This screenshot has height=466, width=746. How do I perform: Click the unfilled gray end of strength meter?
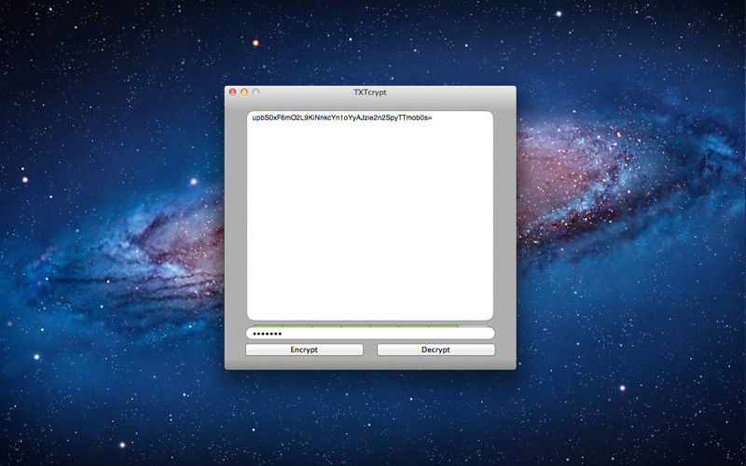point(476,325)
